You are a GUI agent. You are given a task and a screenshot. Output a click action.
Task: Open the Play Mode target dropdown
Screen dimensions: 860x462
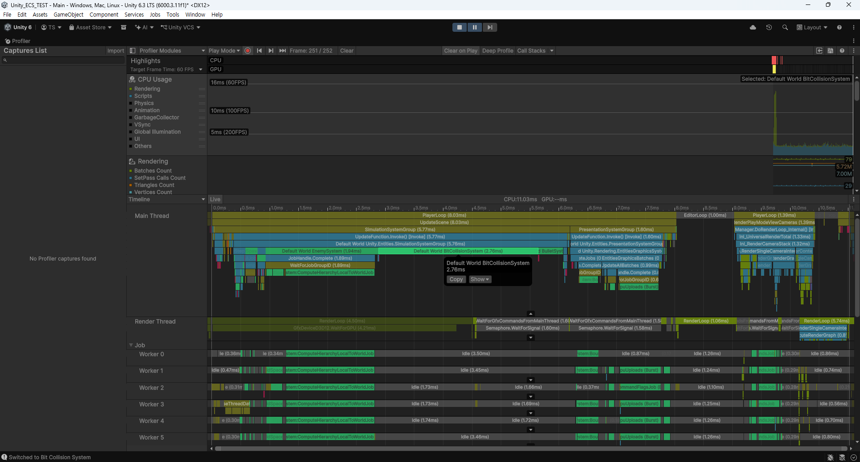(x=224, y=51)
